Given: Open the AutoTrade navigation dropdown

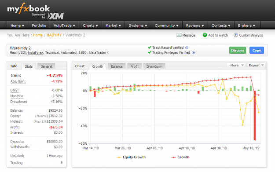Looking at the screenshot, I should click(64, 26).
